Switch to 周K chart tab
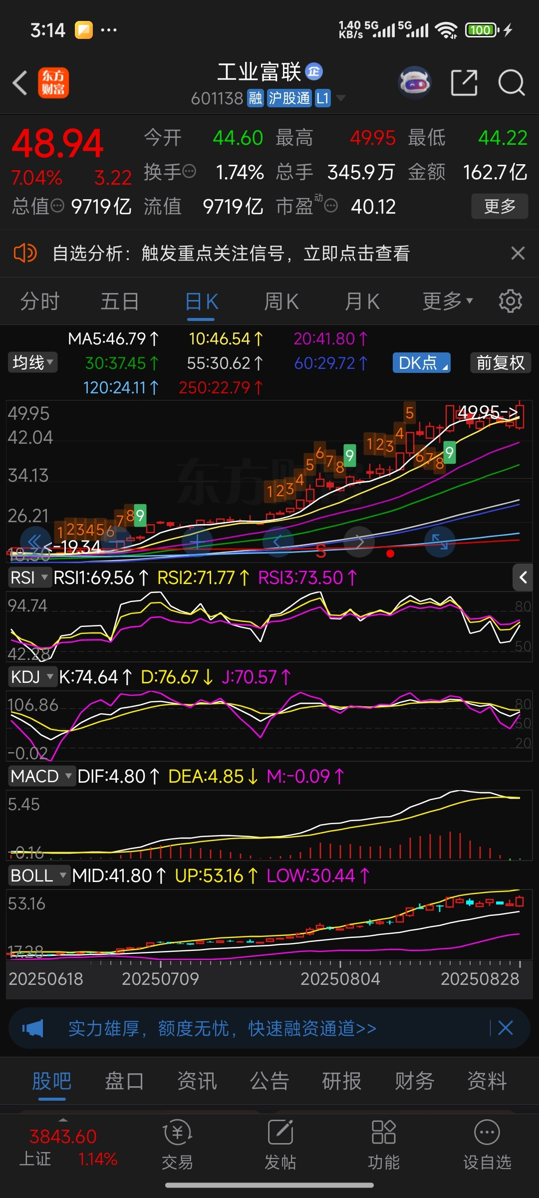Screen dimensions: 539x1198 coord(281,301)
